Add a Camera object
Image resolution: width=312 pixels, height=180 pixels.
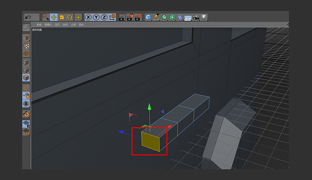click(x=196, y=17)
